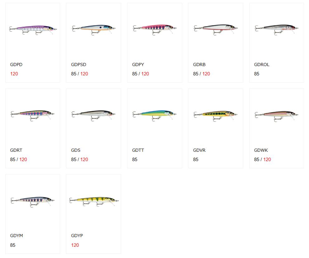View the silver GDROL lure image
The width and height of the screenshot is (309, 258).
pos(277,28)
